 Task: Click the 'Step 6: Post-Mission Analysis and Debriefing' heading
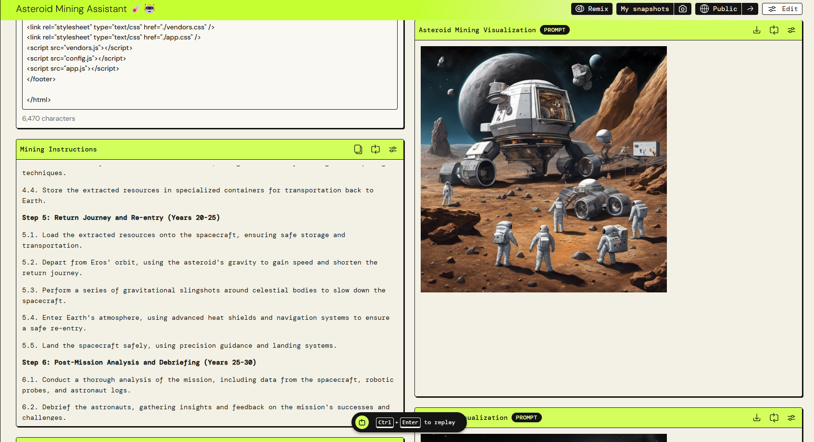[x=139, y=363]
